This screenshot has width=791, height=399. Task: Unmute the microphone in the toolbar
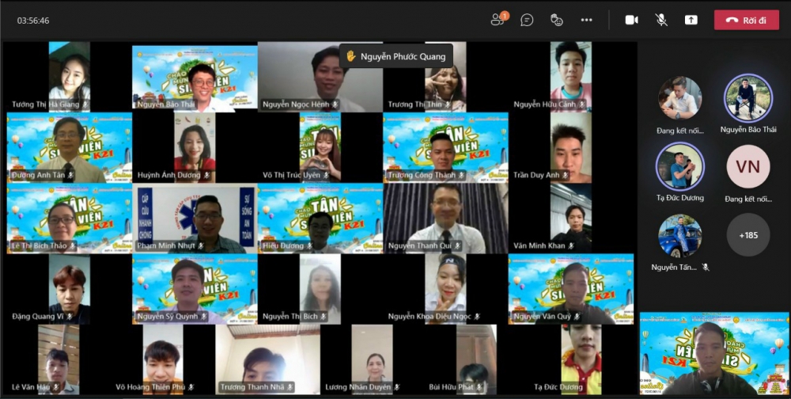coord(661,20)
